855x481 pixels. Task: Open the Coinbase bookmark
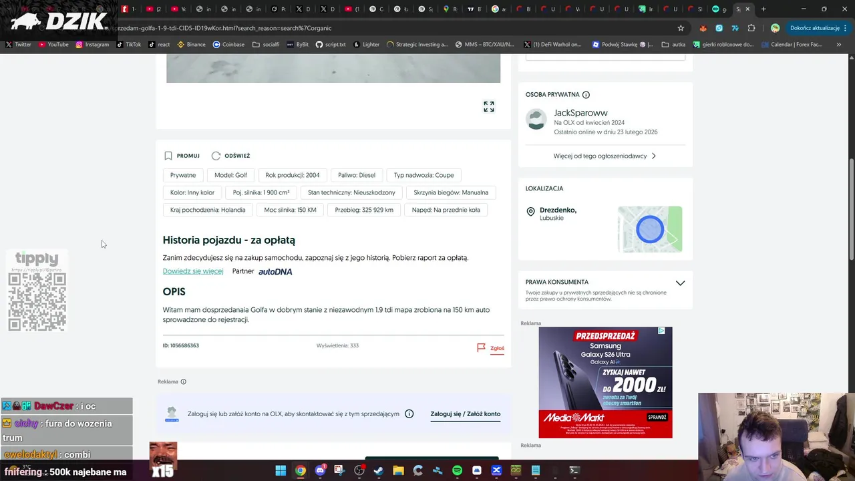pos(228,44)
